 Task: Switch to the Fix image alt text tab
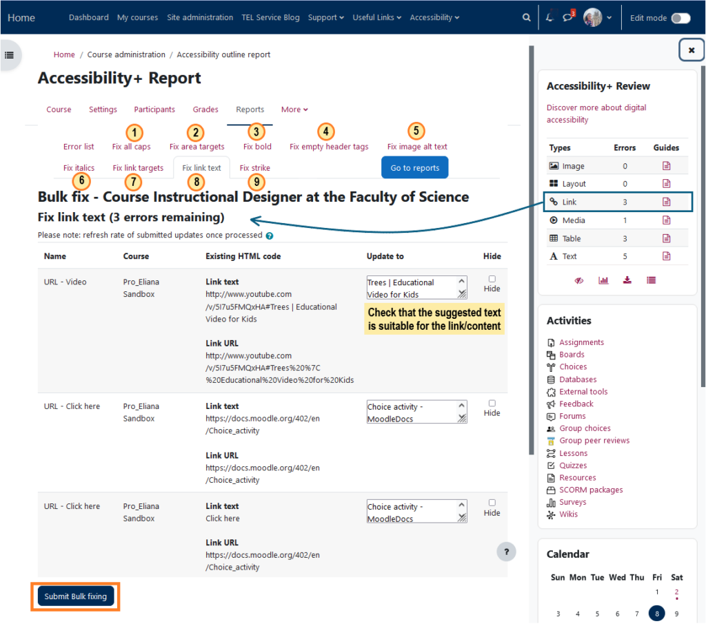[417, 147]
